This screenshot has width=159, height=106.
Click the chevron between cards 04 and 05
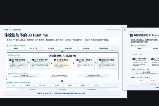click(96, 63)
